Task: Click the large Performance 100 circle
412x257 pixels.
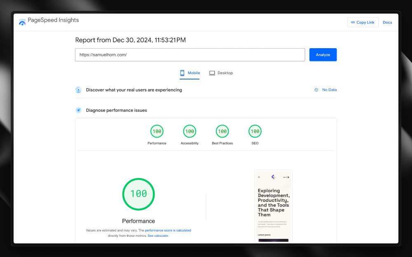Action: 138,194
